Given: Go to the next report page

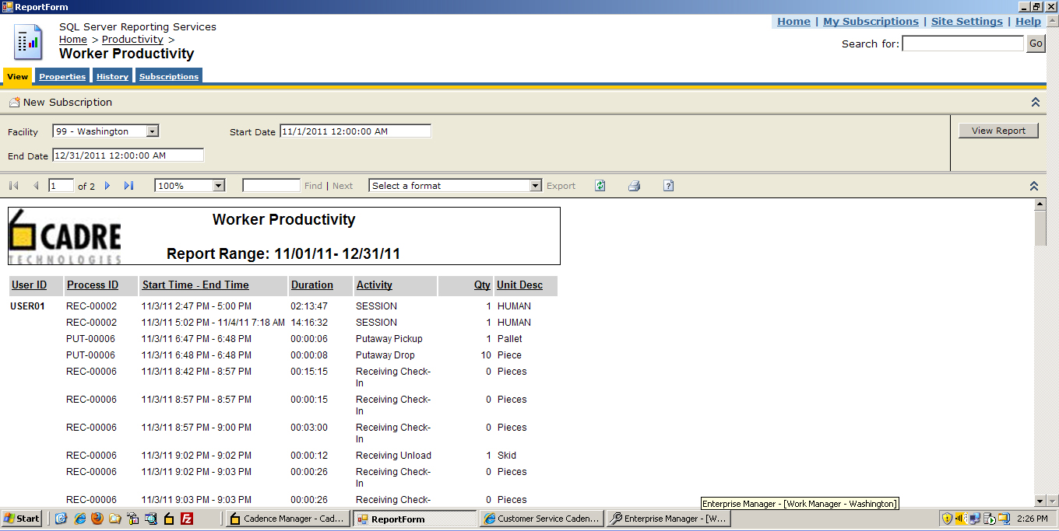Looking at the screenshot, I should (x=108, y=185).
